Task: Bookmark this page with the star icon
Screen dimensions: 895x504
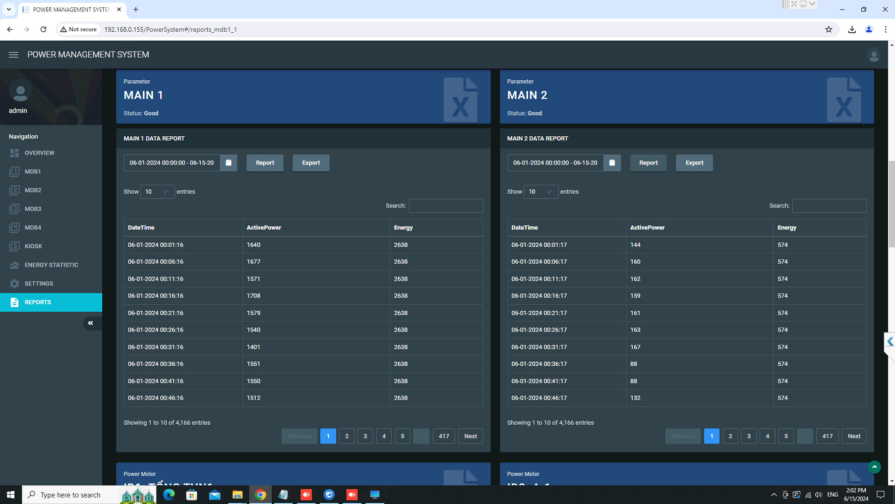Action: 829,29
